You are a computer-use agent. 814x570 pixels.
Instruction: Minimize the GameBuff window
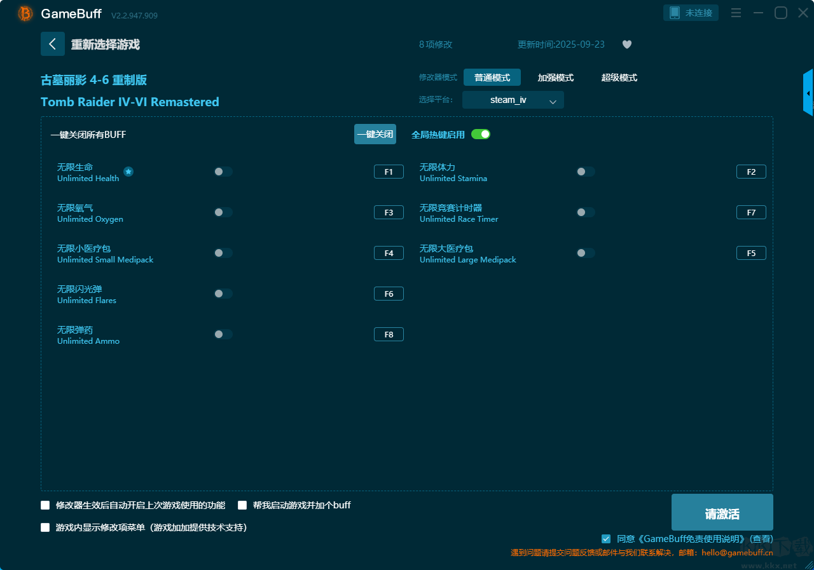[x=758, y=13]
